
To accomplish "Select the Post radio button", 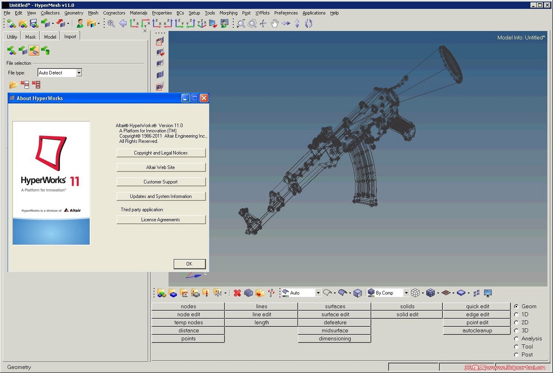I will [x=516, y=355].
